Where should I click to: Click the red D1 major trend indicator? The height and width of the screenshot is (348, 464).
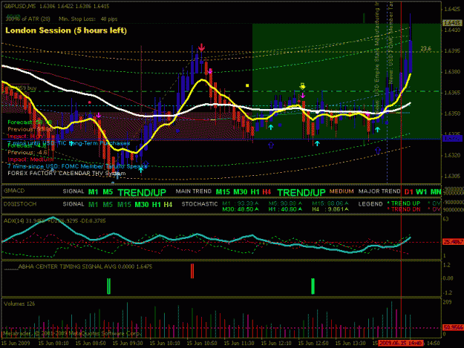click(408, 192)
